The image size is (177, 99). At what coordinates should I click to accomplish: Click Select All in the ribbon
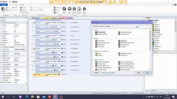[x=24, y=10]
